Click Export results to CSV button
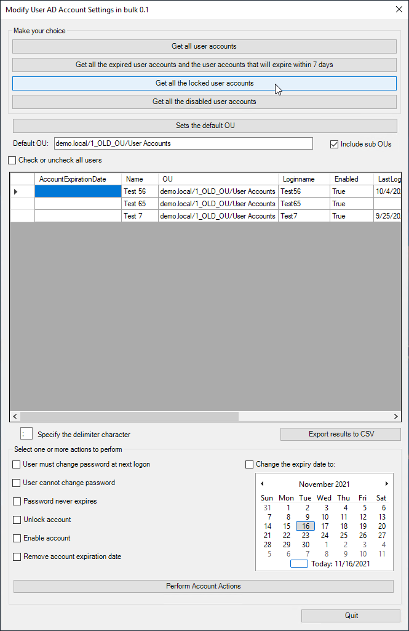409x631 pixels. click(340, 434)
